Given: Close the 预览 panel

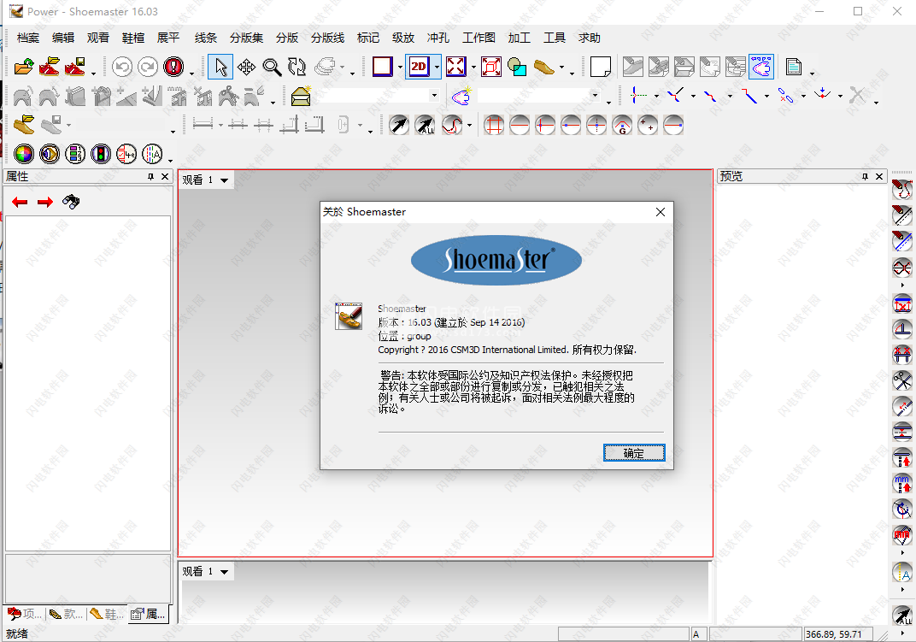Looking at the screenshot, I should coord(879,177).
